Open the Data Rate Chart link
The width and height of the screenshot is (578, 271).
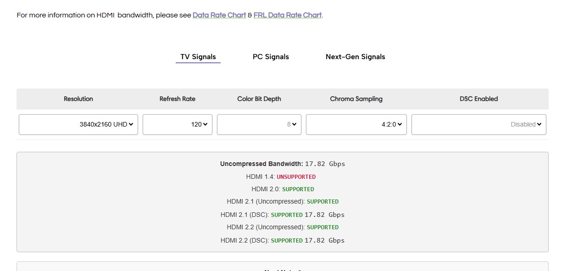(219, 15)
